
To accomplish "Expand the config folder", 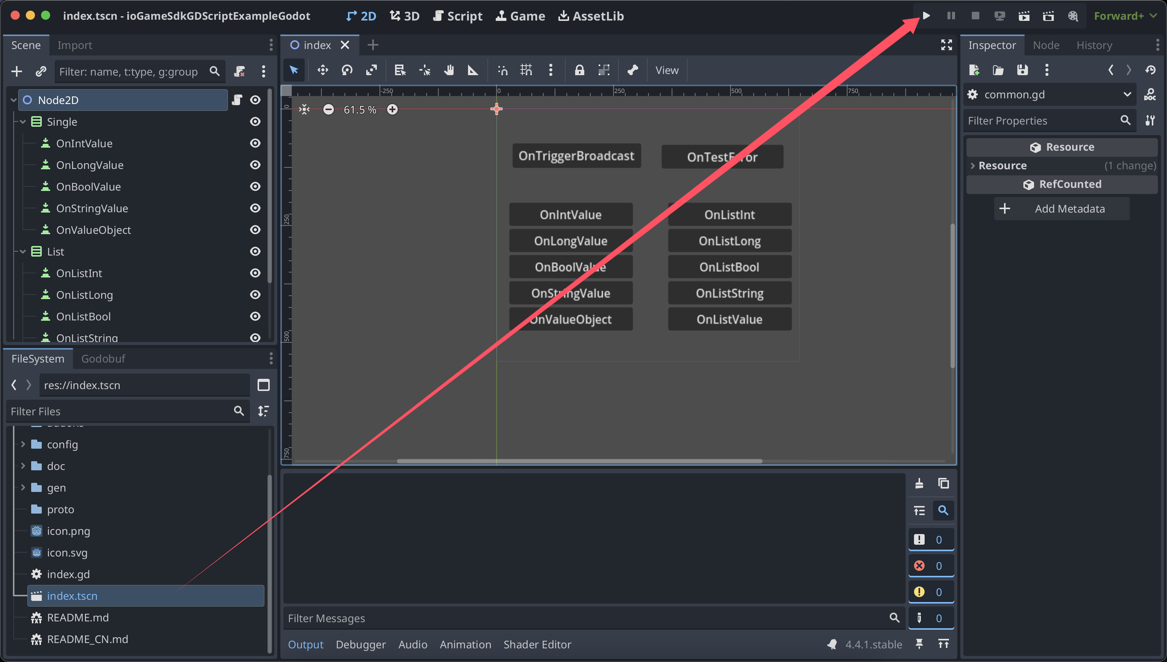I will (x=23, y=444).
